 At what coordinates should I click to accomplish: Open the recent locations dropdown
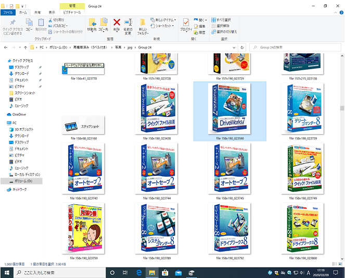pyautogui.click(x=20, y=47)
